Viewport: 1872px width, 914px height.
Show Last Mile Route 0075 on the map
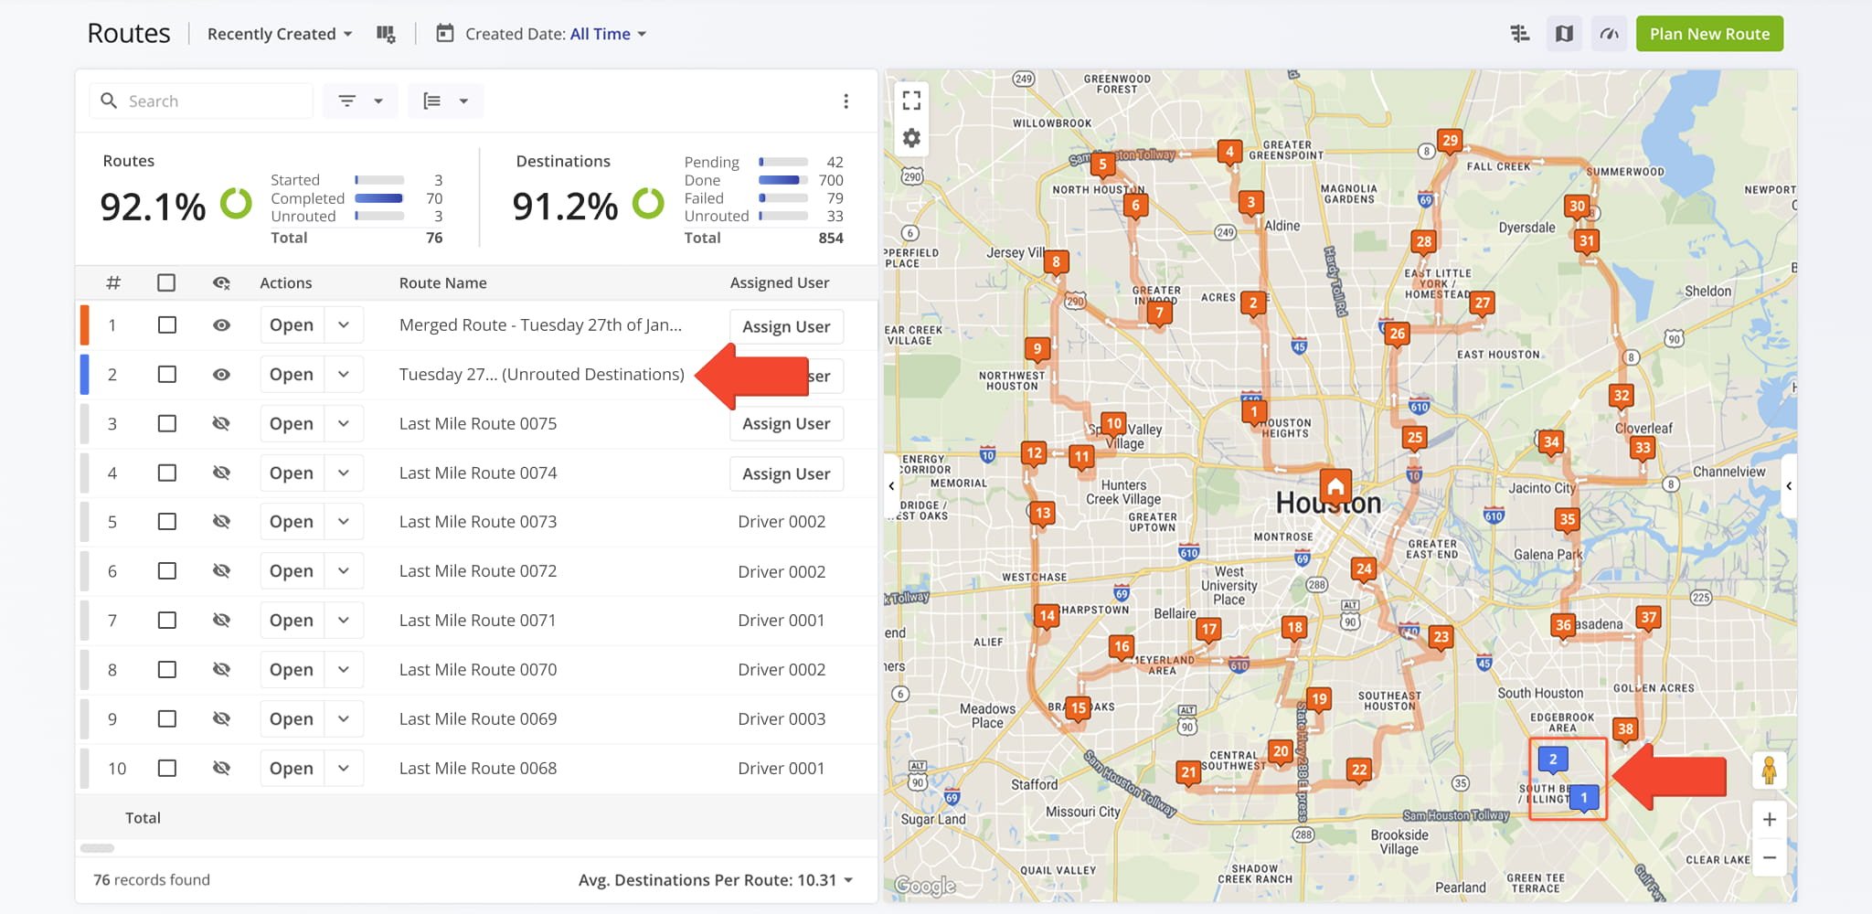221,423
